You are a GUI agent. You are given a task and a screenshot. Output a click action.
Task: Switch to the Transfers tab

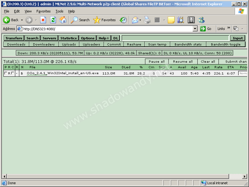click(x=14, y=38)
